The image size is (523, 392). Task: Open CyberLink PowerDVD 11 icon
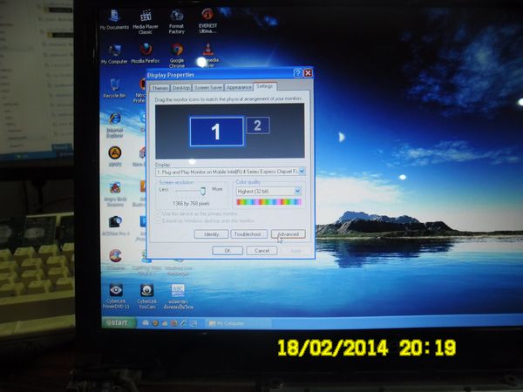(x=116, y=297)
